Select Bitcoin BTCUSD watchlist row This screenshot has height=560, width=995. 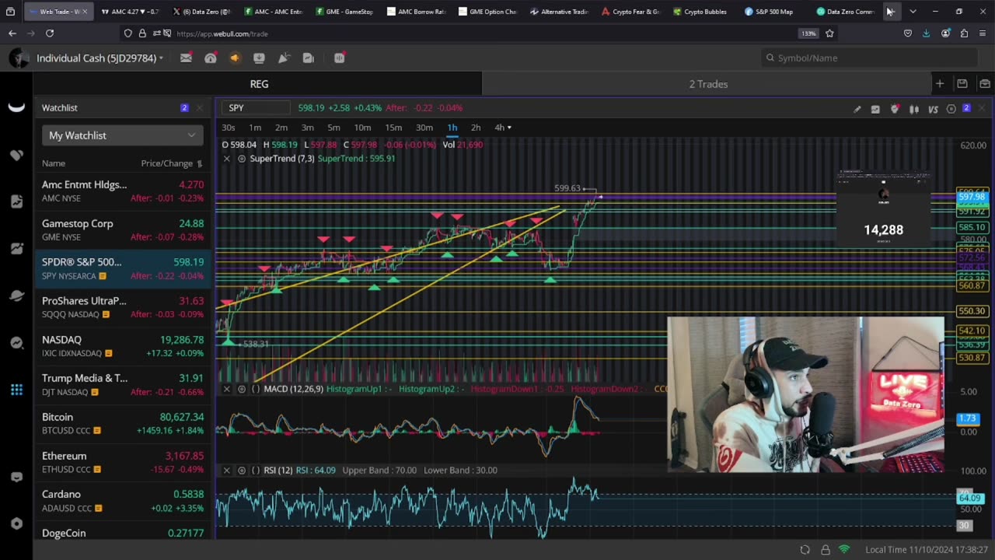(123, 423)
